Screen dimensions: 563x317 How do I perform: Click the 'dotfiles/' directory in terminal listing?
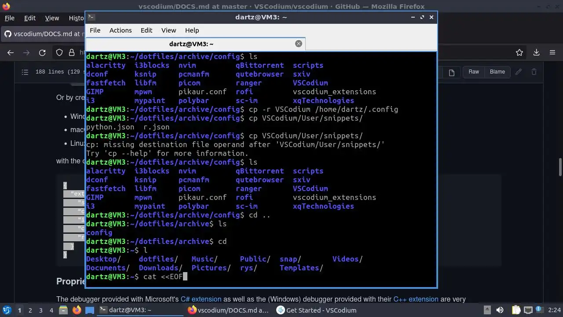[158, 259]
